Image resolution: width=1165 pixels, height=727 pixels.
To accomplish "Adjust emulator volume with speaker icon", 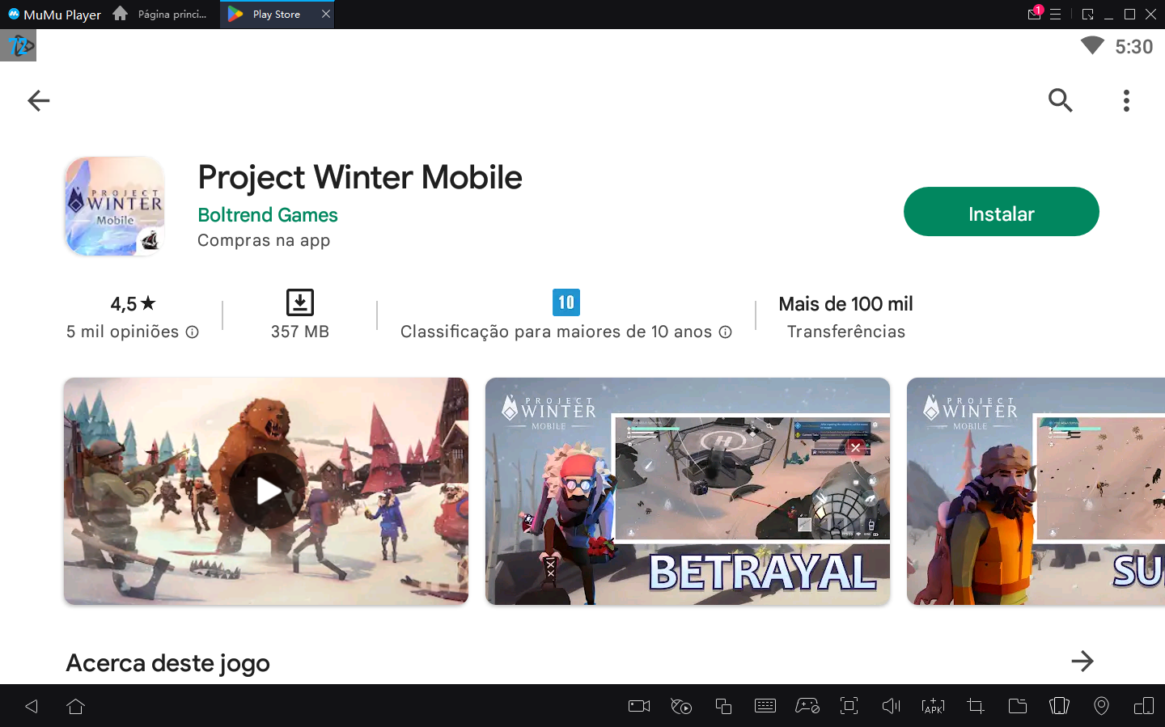I will [x=891, y=705].
